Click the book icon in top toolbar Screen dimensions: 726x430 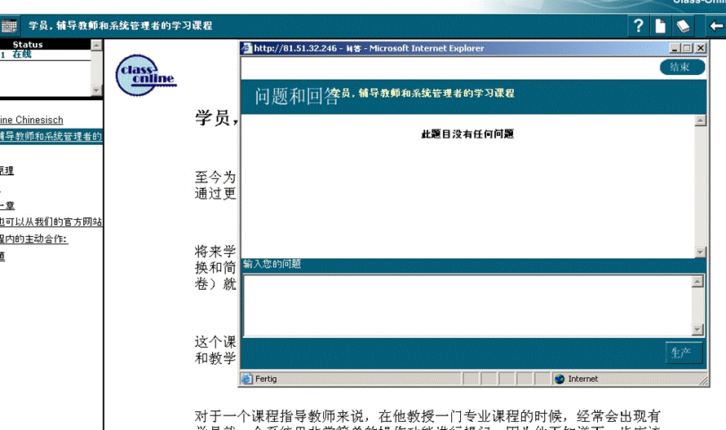[683, 26]
